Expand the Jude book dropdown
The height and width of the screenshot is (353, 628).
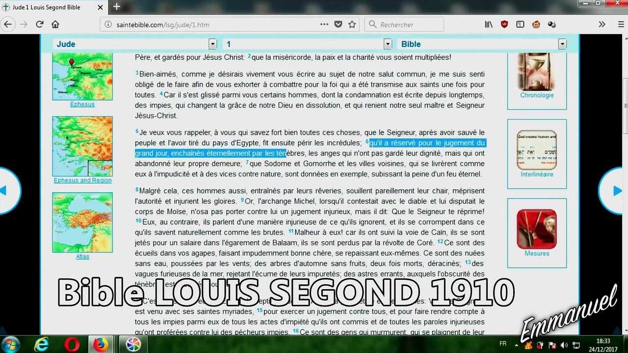pos(212,44)
